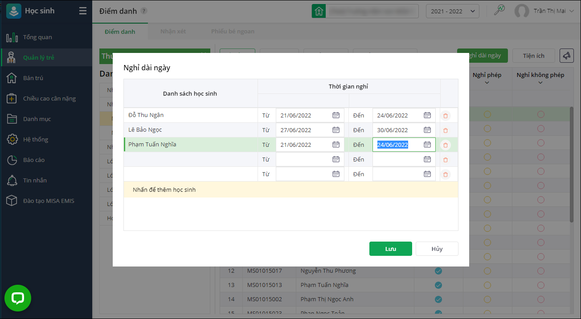Image resolution: width=581 pixels, height=319 pixels.
Task: Toggle attendance check for Phạm Tuấn Nghĩa
Action: (438, 285)
